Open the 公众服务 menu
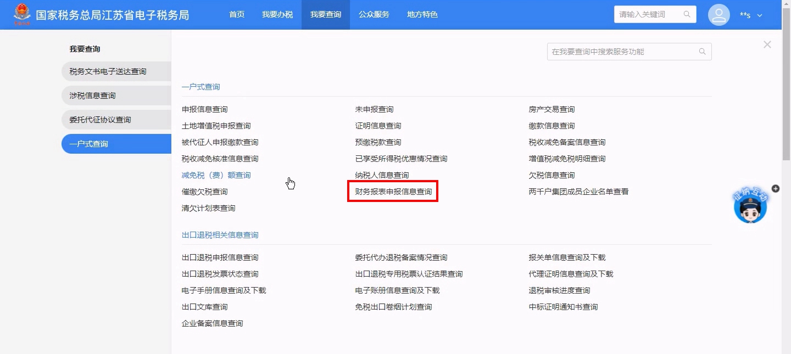The width and height of the screenshot is (791, 354). [374, 15]
